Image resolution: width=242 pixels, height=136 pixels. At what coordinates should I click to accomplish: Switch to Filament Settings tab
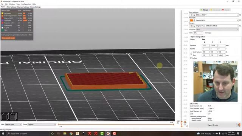23,7
